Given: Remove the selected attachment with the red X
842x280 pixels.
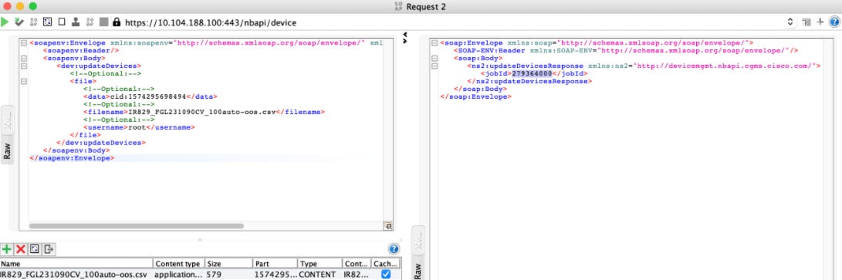Looking at the screenshot, I should tap(21, 249).
